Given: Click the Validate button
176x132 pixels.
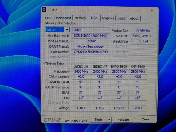Looking at the screenshot, I should [x=123, y=120].
